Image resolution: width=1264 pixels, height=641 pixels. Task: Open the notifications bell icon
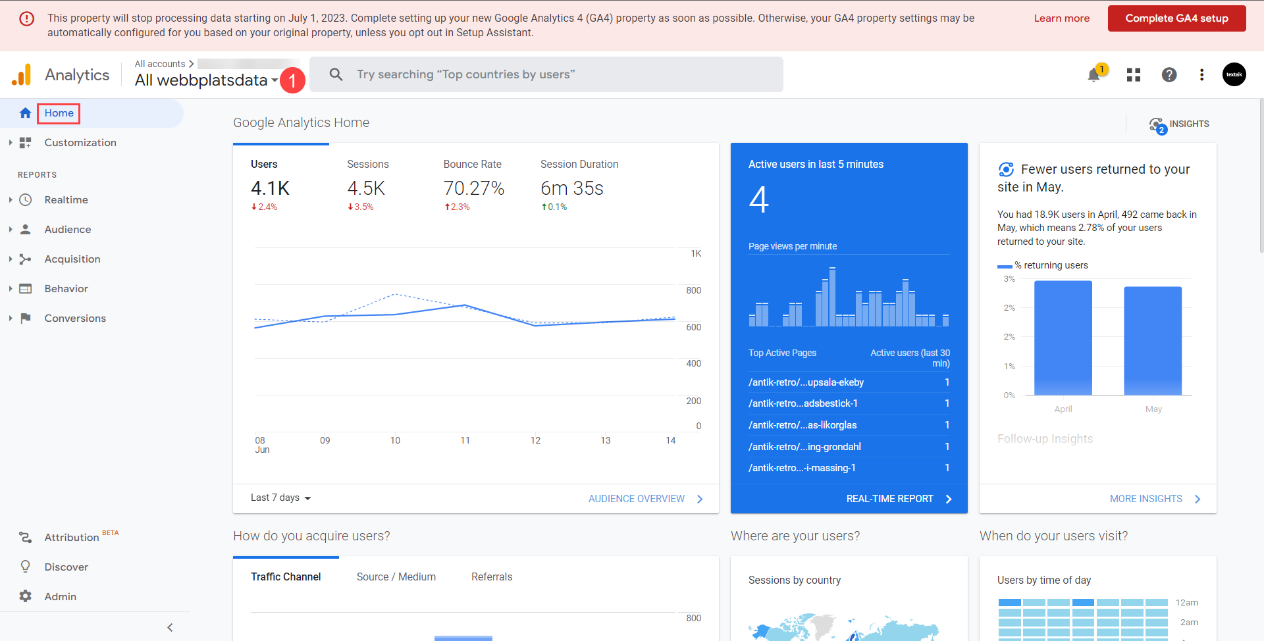pos(1094,75)
